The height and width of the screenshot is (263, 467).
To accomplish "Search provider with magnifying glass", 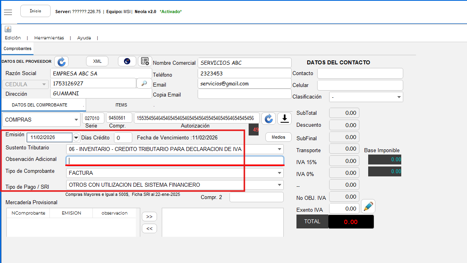I will click(x=144, y=83).
